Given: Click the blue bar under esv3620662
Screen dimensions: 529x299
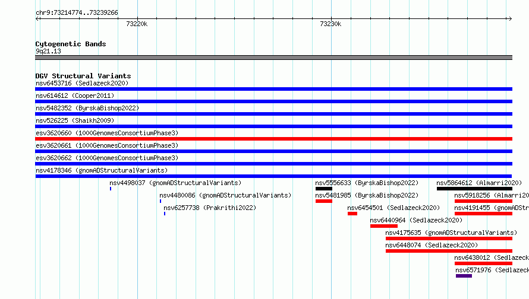Looking at the screenshot, I should [273, 164].
